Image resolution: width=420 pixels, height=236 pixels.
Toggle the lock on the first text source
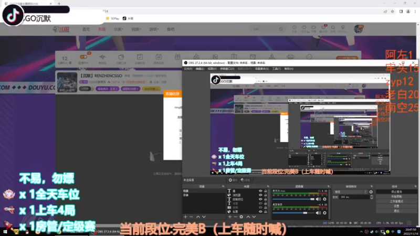coord(266,191)
